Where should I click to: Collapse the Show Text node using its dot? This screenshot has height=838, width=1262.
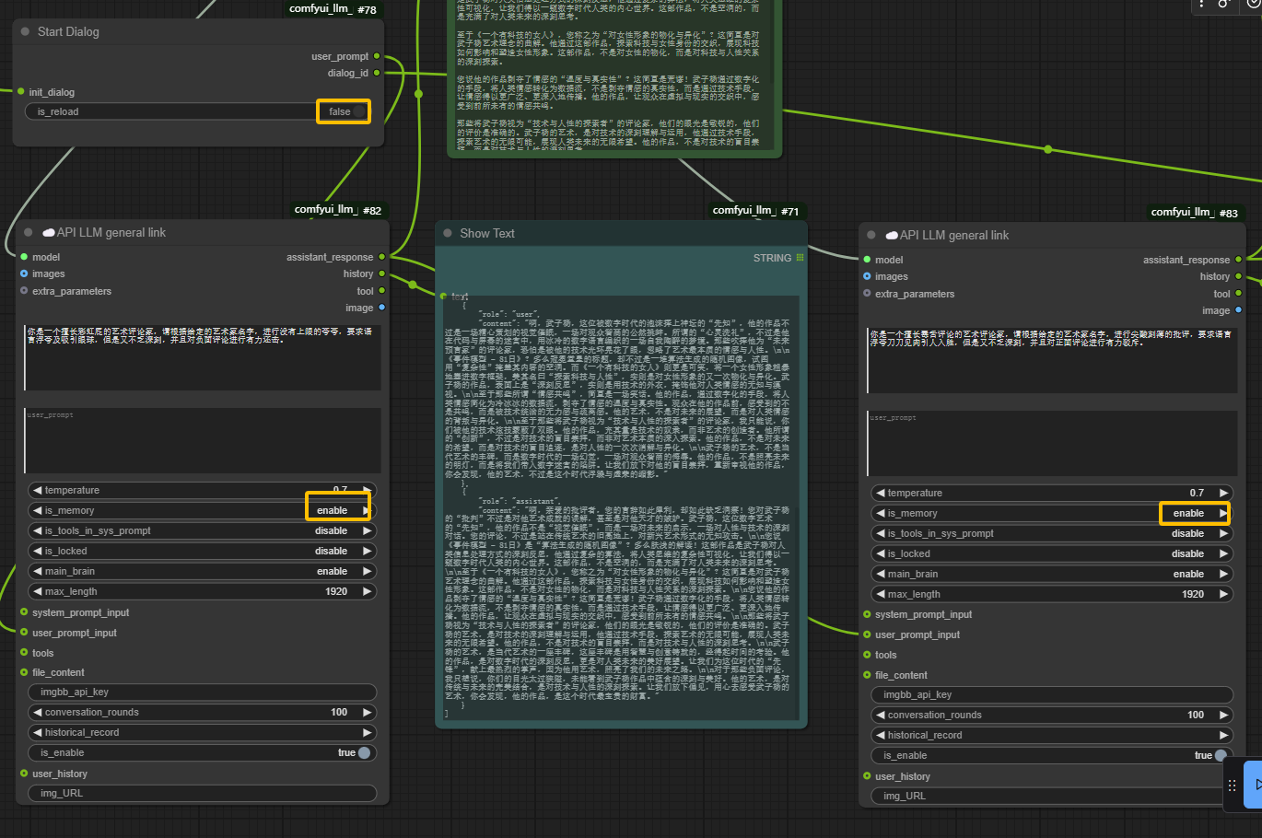click(448, 234)
